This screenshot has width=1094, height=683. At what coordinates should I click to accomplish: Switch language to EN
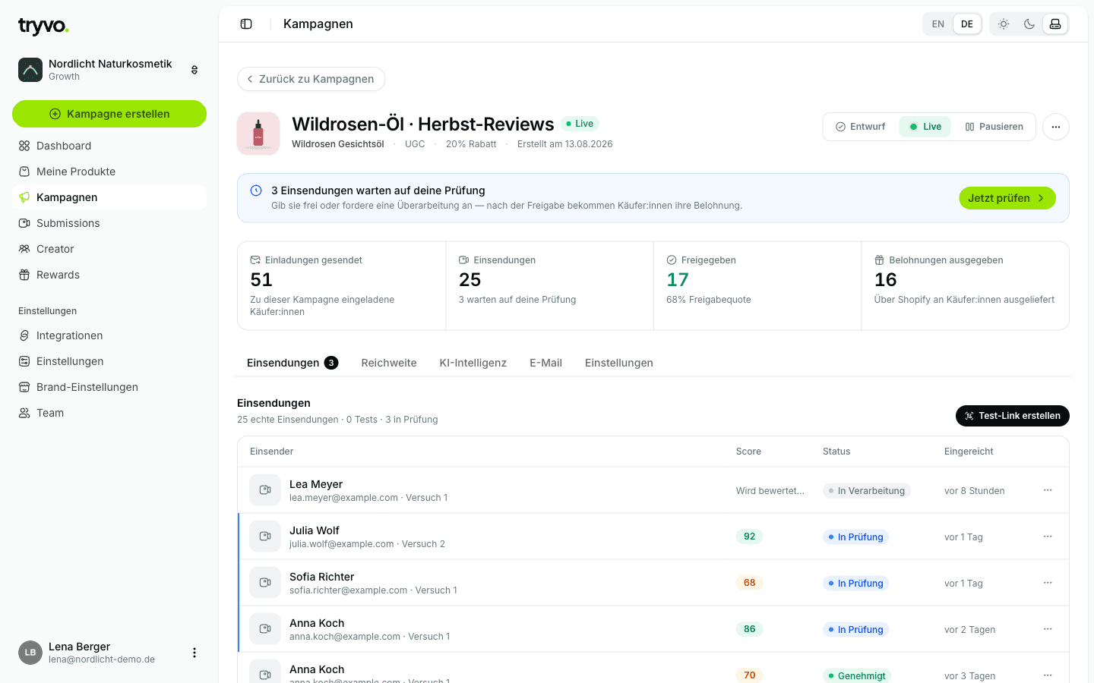click(938, 24)
